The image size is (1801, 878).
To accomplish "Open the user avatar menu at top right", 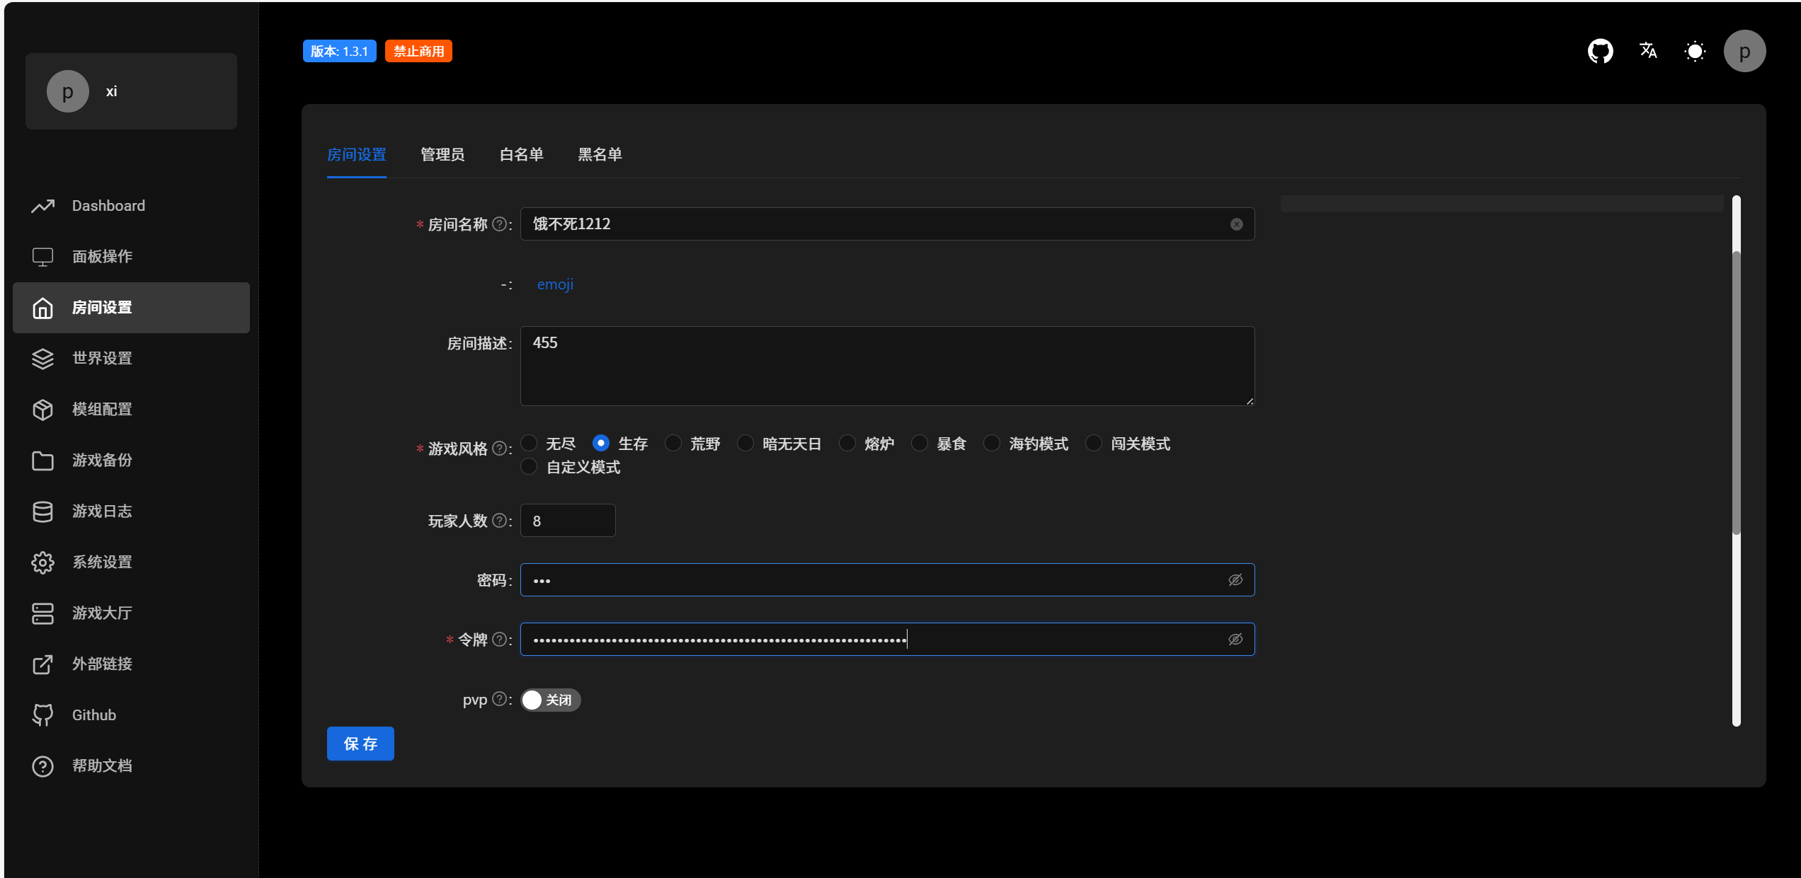I will [x=1744, y=51].
